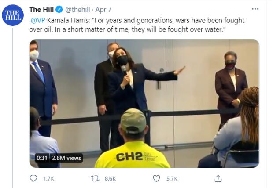Click the retweet arrows icon

click(x=95, y=178)
